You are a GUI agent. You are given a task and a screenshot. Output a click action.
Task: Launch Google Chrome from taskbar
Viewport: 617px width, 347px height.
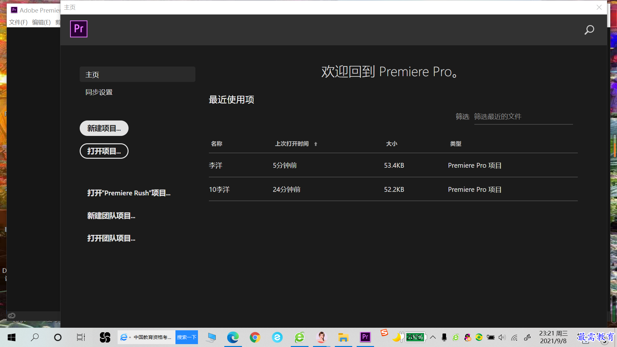255,337
